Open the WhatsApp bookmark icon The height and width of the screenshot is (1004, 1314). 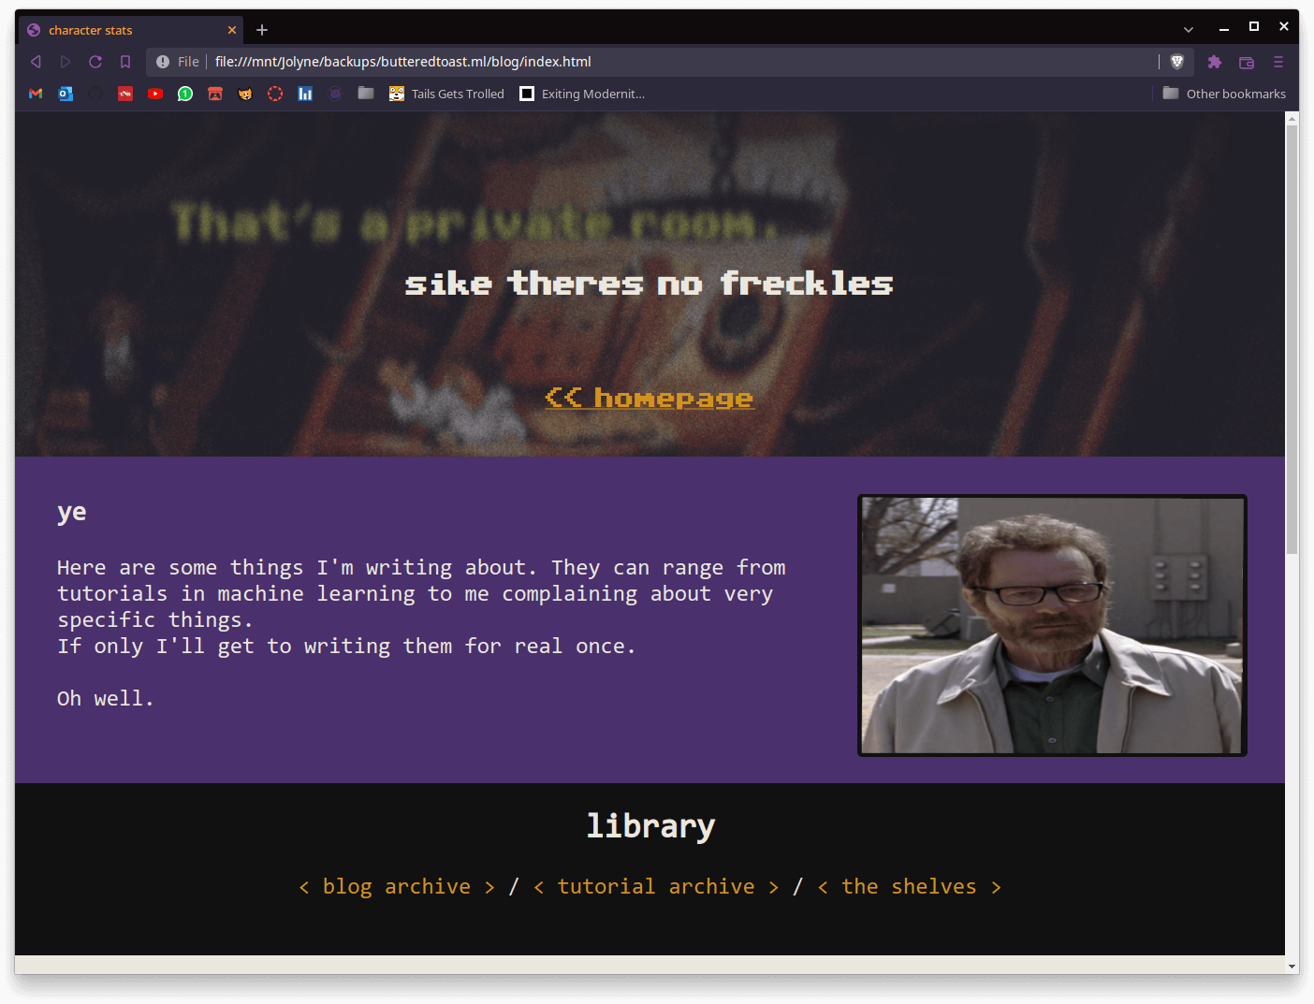tap(185, 94)
